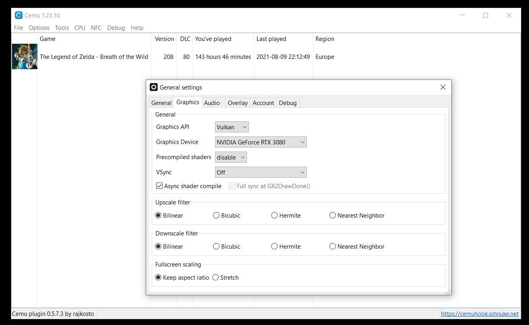Open the NFC menu
The width and height of the screenshot is (529, 325).
tap(96, 28)
